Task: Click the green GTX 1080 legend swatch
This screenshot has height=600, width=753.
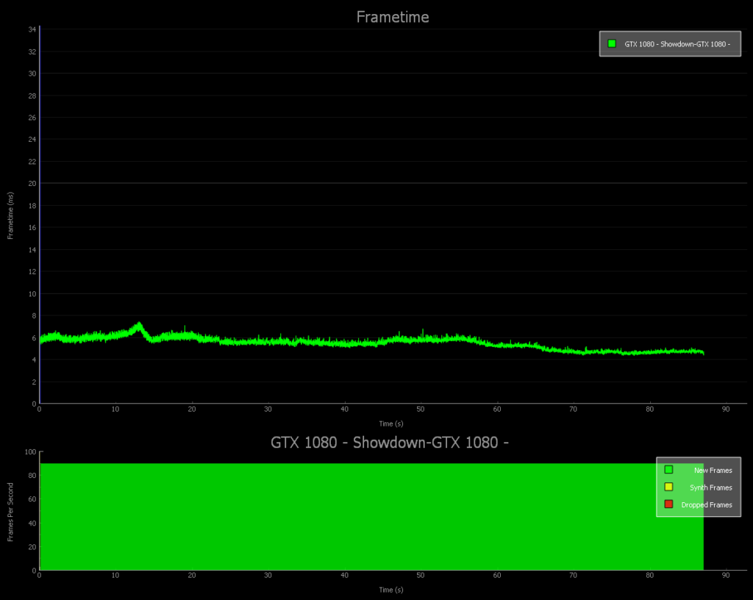Action: coord(612,44)
